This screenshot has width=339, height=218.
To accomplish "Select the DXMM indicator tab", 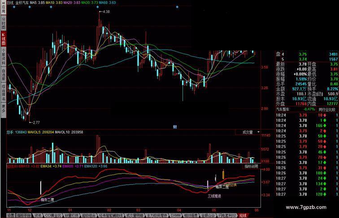I will coord(176,215).
